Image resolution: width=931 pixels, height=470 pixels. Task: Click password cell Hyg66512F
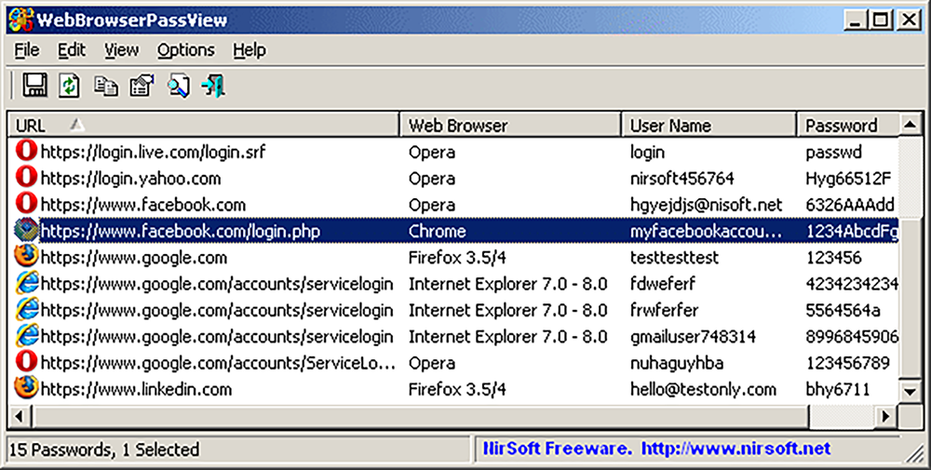(x=848, y=179)
